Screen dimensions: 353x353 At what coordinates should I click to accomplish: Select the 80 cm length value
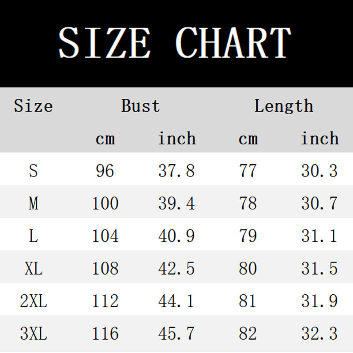click(x=248, y=269)
